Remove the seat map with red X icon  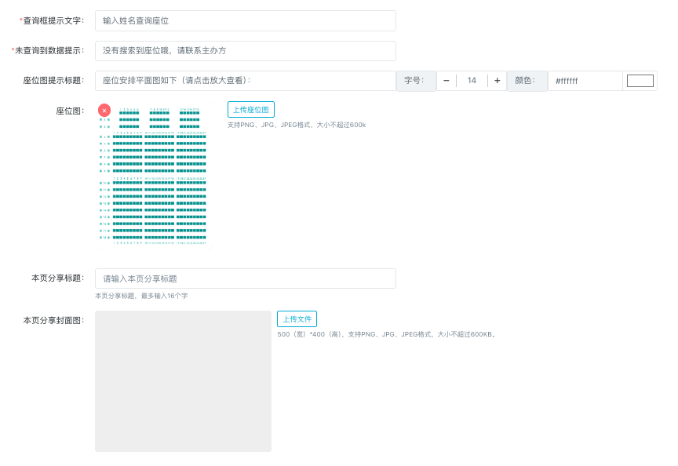[104, 111]
